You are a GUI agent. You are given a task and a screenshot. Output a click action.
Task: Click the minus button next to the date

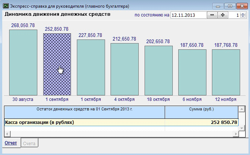click(x=212, y=15)
